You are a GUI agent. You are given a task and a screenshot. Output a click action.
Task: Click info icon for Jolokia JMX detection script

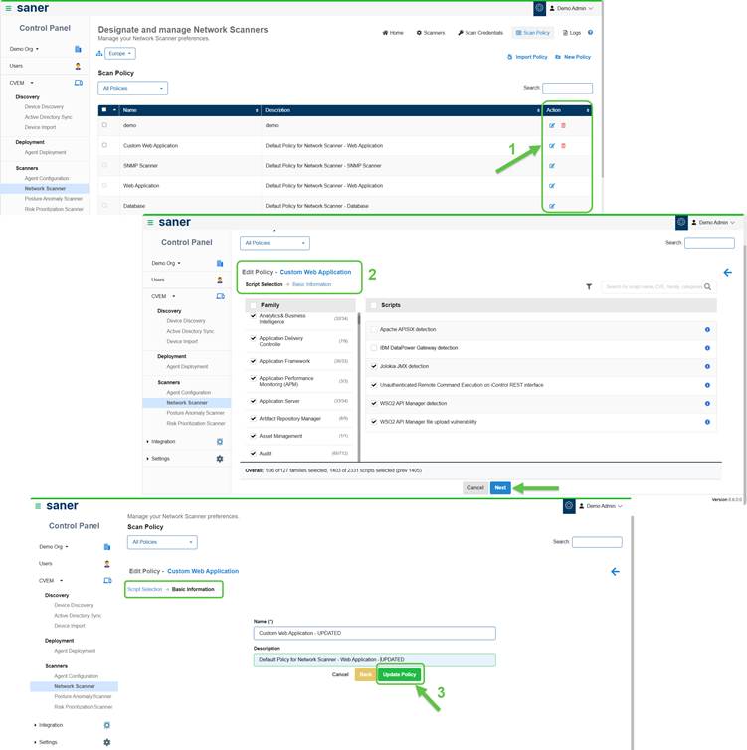coord(707,366)
